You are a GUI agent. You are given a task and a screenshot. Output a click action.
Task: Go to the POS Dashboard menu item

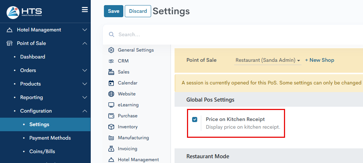[33, 57]
